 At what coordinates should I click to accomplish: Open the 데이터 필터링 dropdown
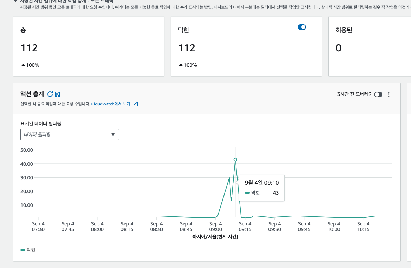(69, 135)
